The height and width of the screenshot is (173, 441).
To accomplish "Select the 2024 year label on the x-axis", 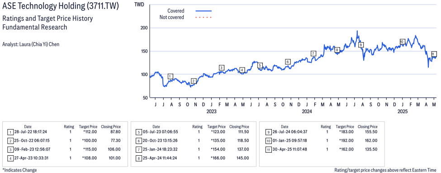I will click(x=307, y=111).
